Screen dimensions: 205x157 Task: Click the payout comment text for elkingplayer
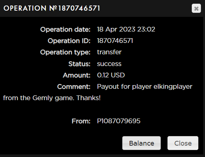click(x=145, y=87)
